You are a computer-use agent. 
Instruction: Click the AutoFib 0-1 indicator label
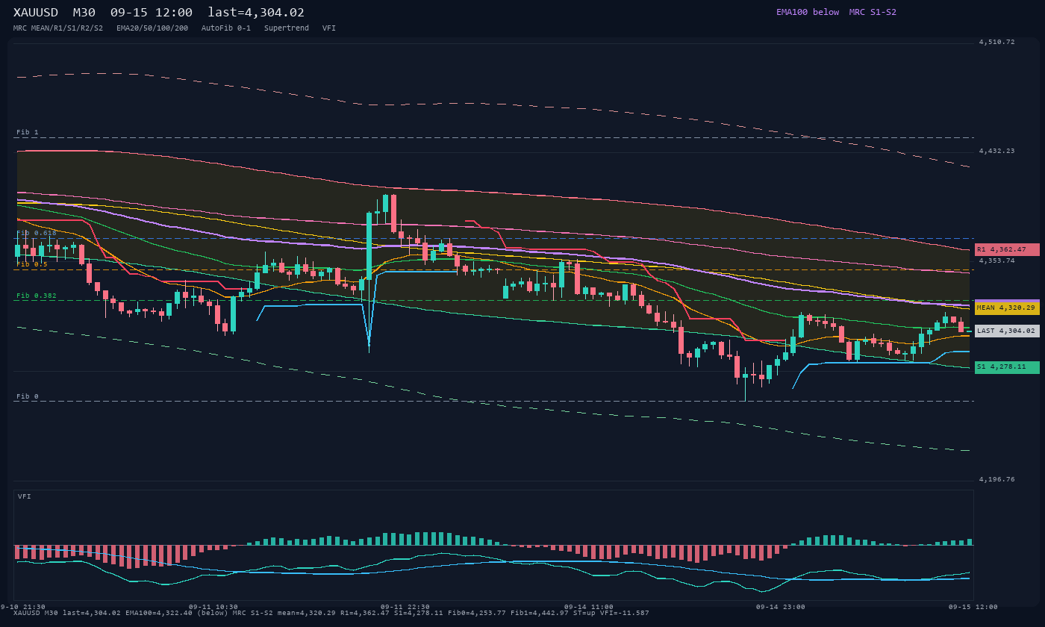pyautogui.click(x=226, y=28)
